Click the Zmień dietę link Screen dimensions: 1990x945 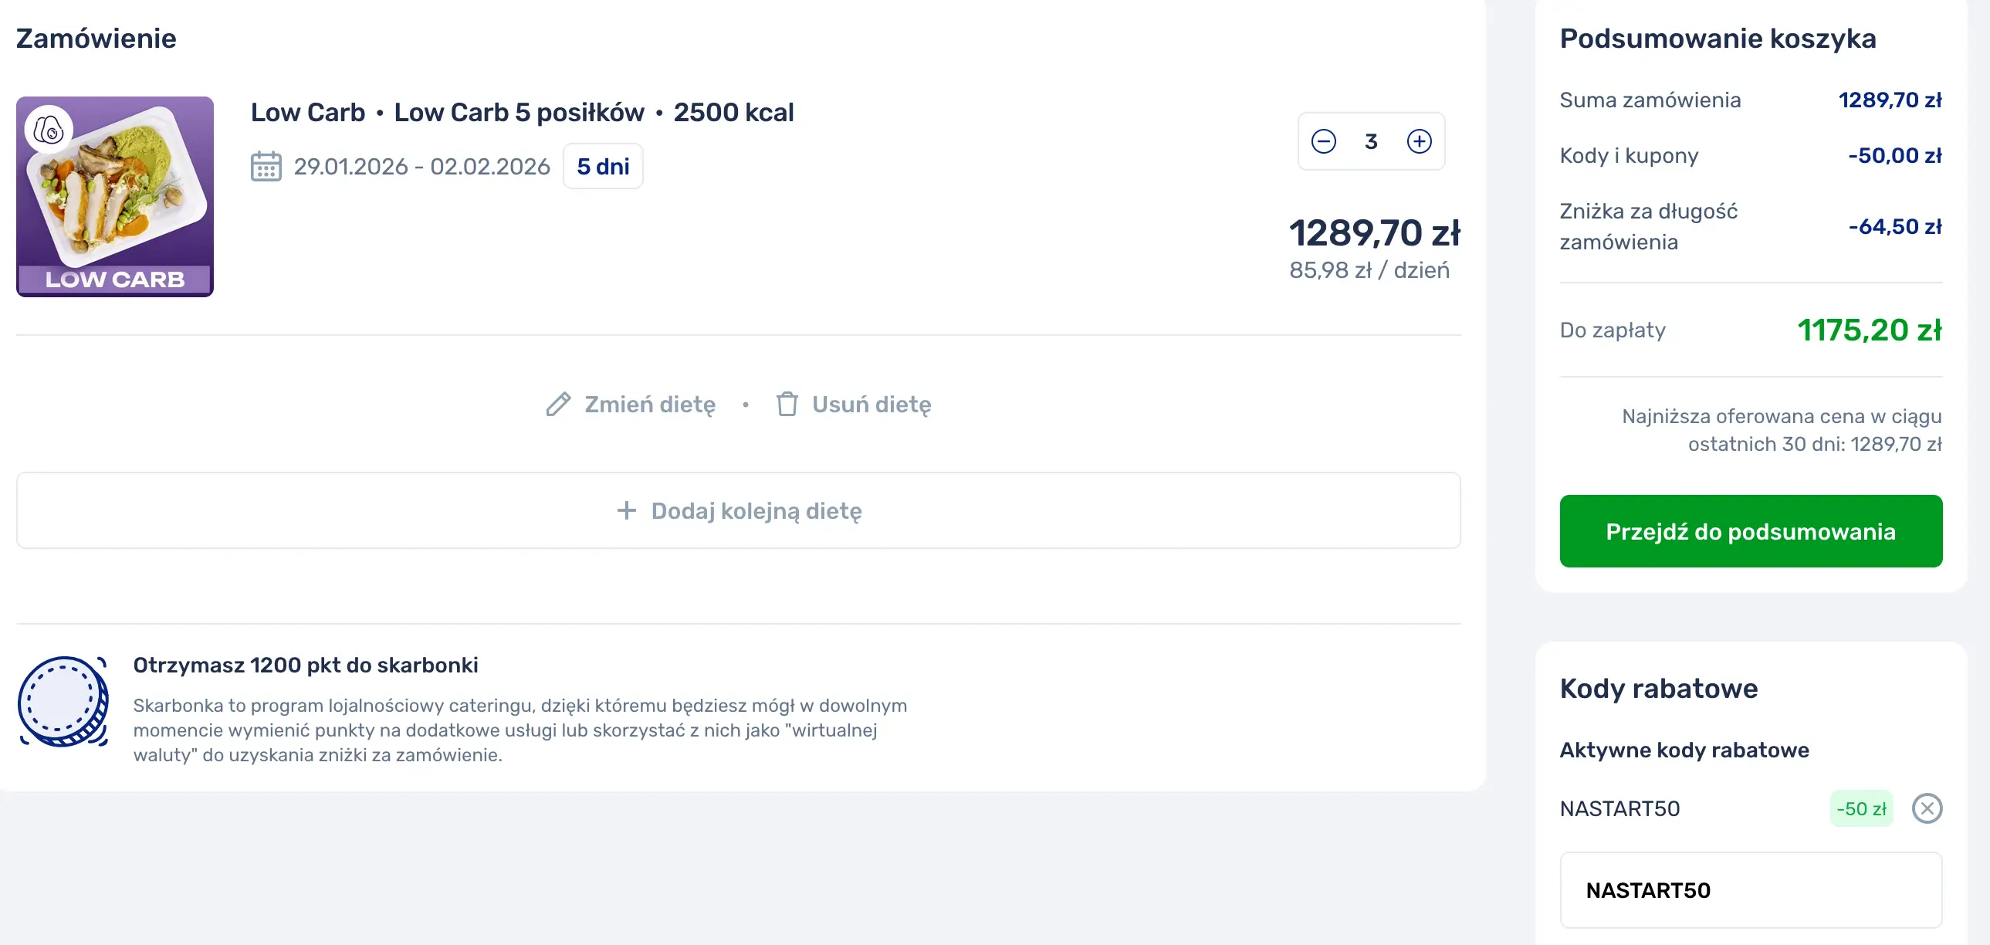pyautogui.click(x=649, y=404)
